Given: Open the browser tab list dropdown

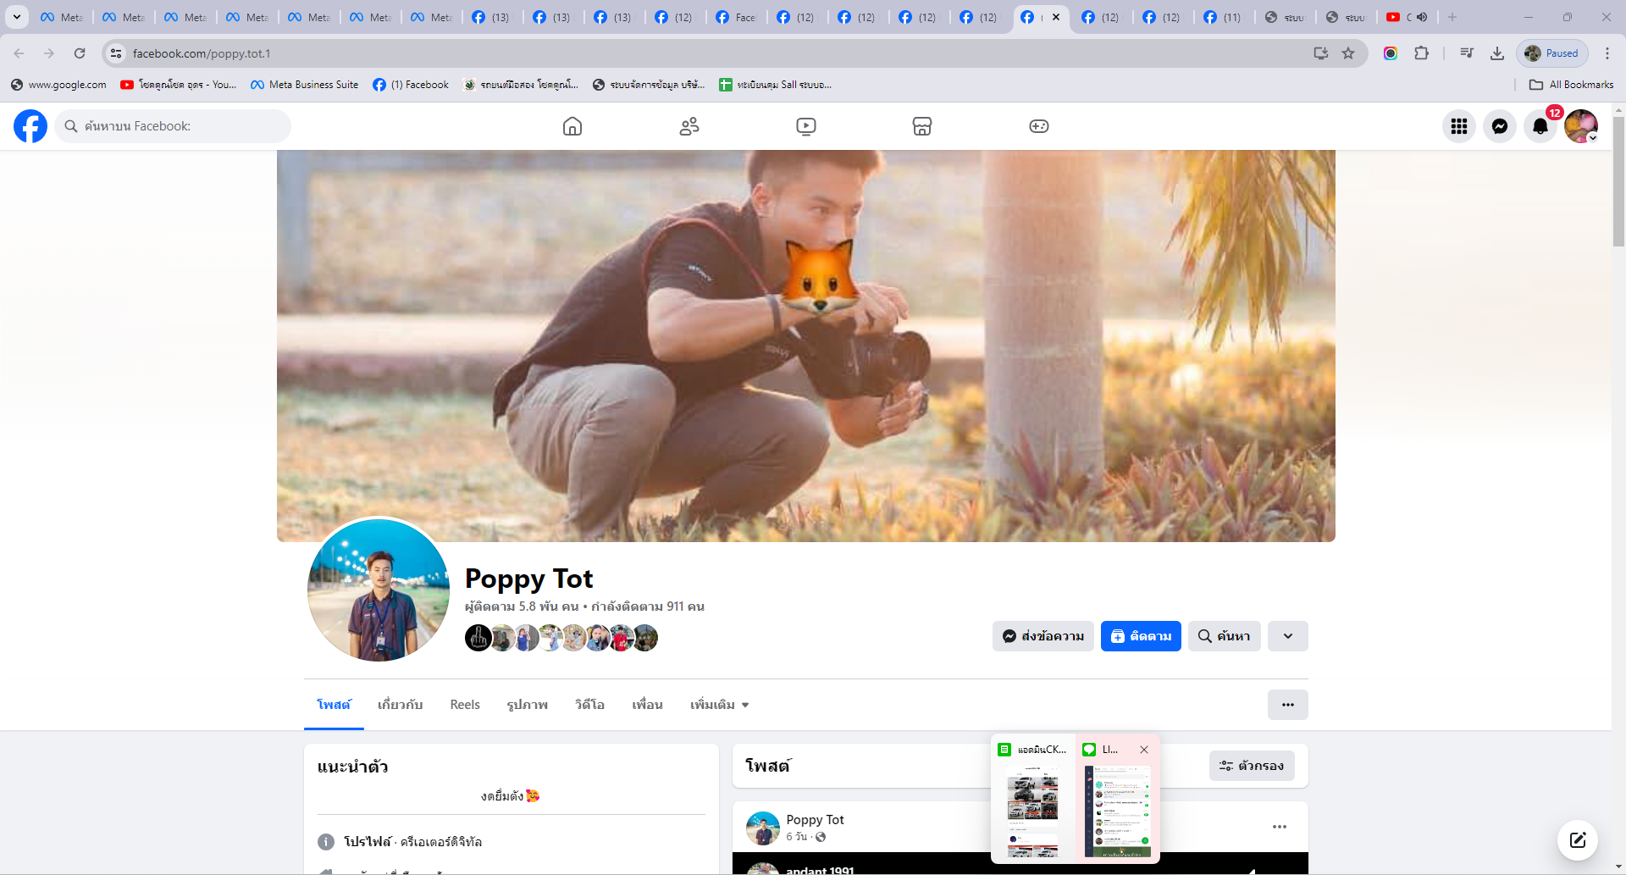Looking at the screenshot, I should click(x=16, y=17).
